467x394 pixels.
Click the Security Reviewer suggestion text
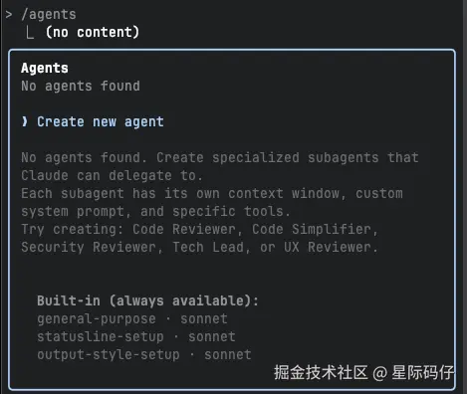[x=89, y=248]
